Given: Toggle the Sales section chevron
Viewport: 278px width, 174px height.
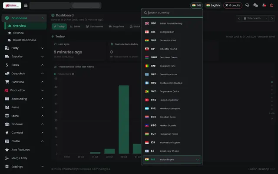Looking at the screenshot, I should click(43, 65).
